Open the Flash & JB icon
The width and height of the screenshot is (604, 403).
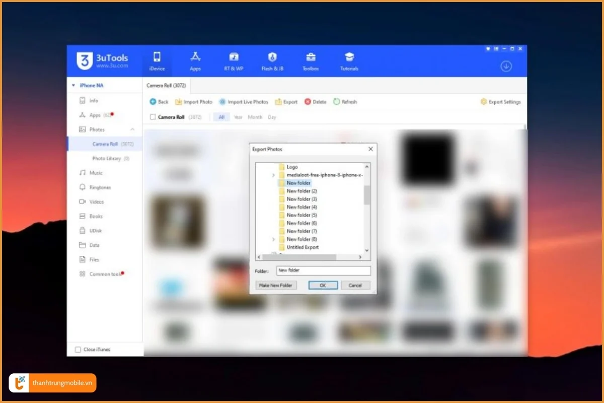(272, 57)
